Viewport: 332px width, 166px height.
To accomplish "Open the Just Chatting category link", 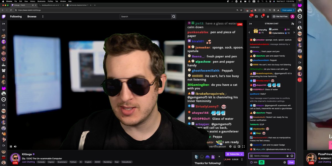I will pos(28,162).
